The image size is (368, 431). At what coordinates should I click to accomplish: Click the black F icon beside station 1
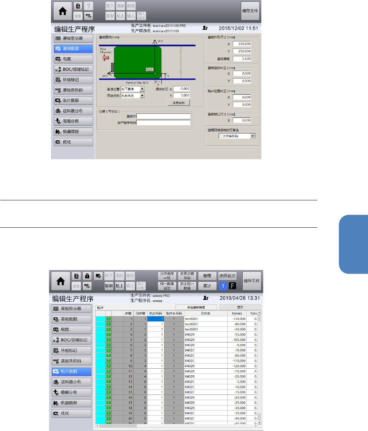(x=232, y=286)
